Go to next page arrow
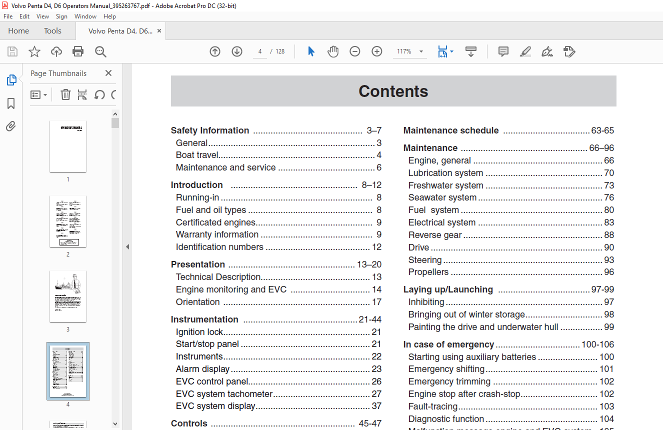The height and width of the screenshot is (430, 663). click(x=237, y=51)
